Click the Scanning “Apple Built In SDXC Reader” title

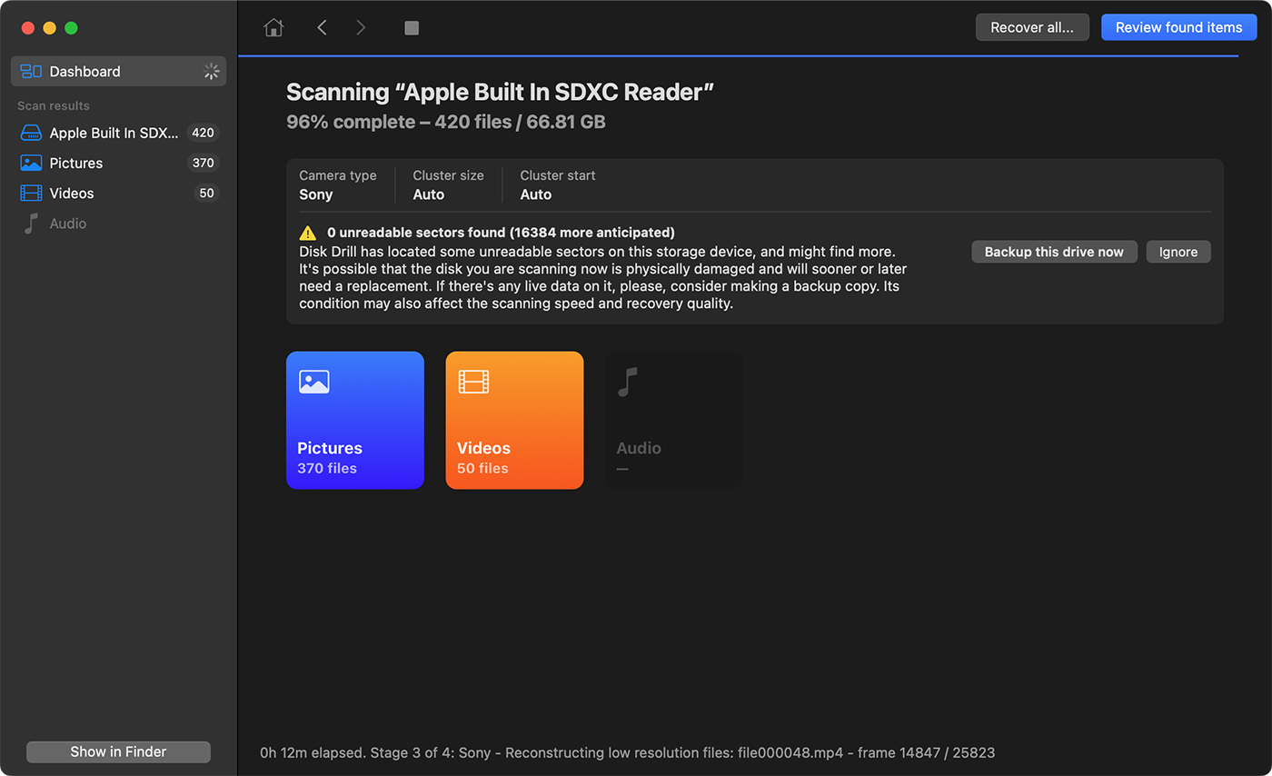tap(500, 92)
